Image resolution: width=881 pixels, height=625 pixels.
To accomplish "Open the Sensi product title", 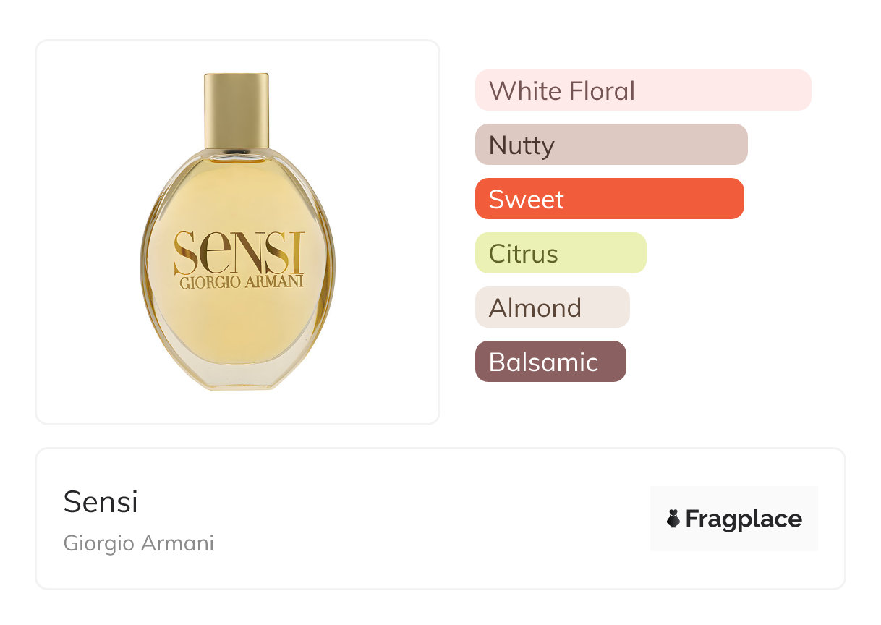I will pyautogui.click(x=101, y=502).
